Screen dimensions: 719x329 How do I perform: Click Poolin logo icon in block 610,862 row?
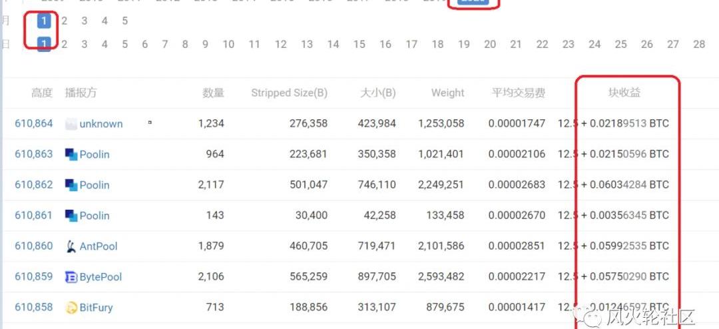pyautogui.click(x=71, y=185)
